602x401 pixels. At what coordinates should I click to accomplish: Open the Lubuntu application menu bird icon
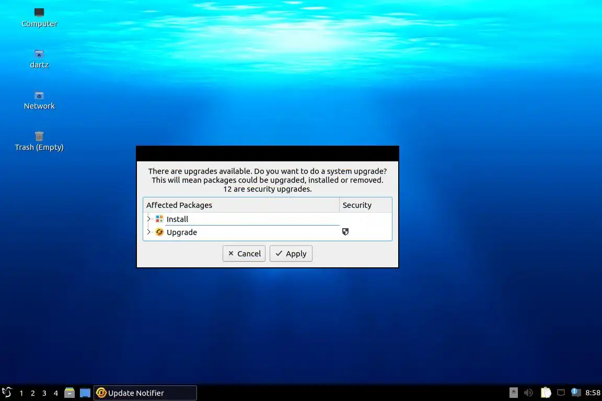tap(7, 393)
